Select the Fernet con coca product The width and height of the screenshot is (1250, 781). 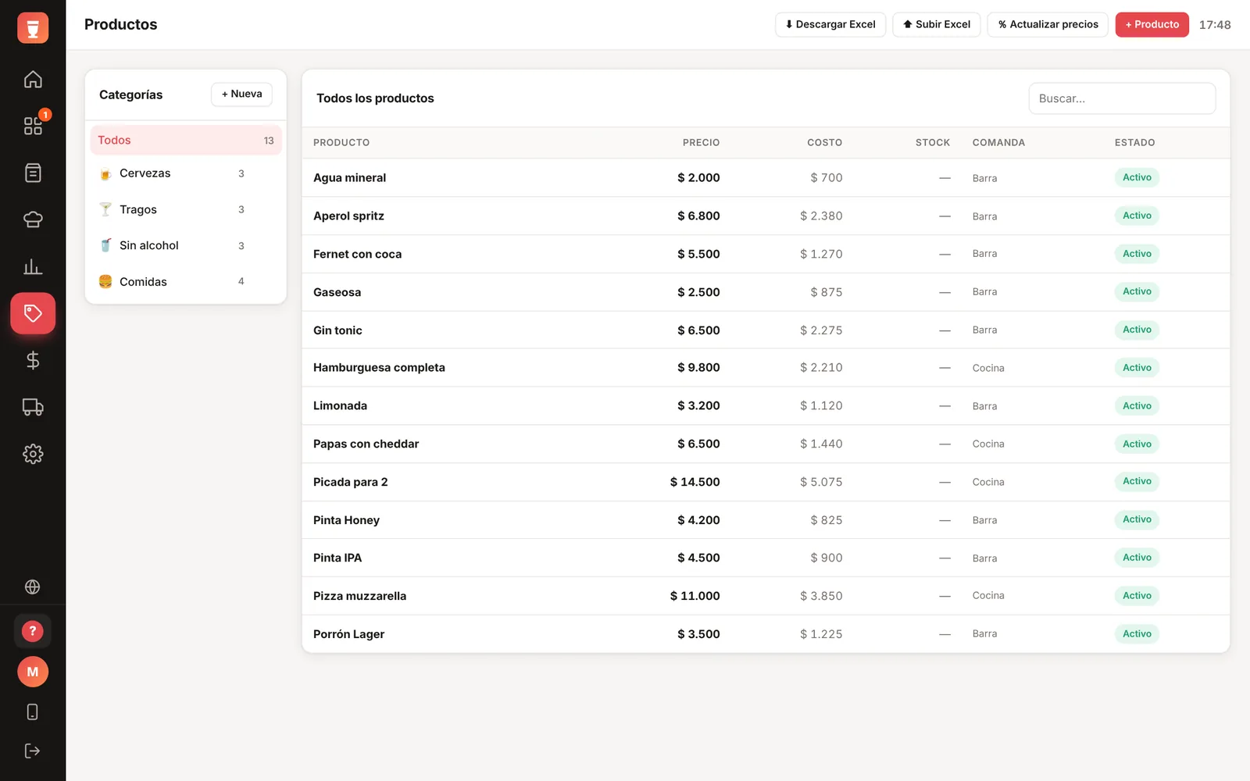coord(357,254)
